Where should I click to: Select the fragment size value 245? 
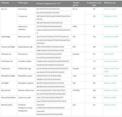point(94,76)
